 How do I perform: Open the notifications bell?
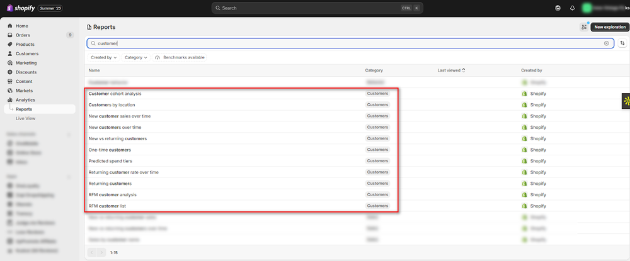(x=572, y=8)
